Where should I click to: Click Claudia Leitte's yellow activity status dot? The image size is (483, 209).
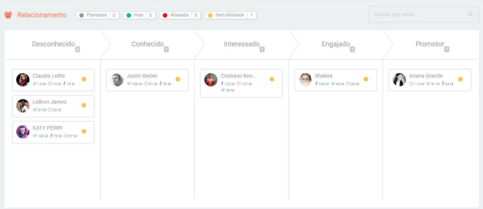84,79
